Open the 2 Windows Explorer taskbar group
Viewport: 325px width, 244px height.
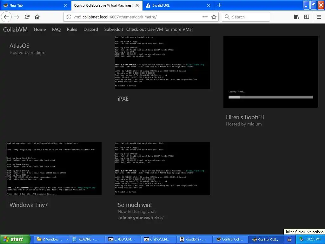pos(51,239)
